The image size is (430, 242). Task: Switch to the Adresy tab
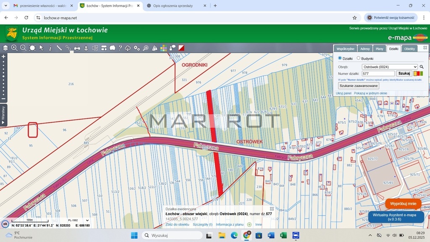point(365,49)
